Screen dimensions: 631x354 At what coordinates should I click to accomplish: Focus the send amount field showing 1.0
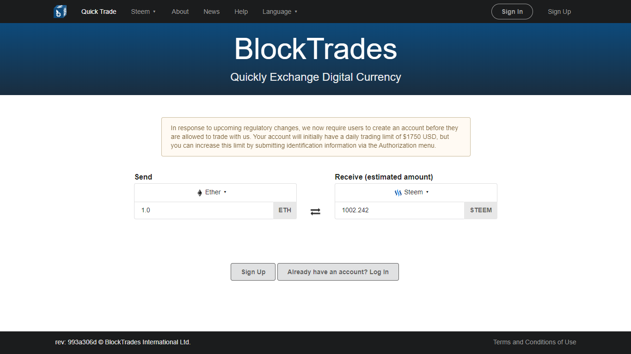coord(204,210)
